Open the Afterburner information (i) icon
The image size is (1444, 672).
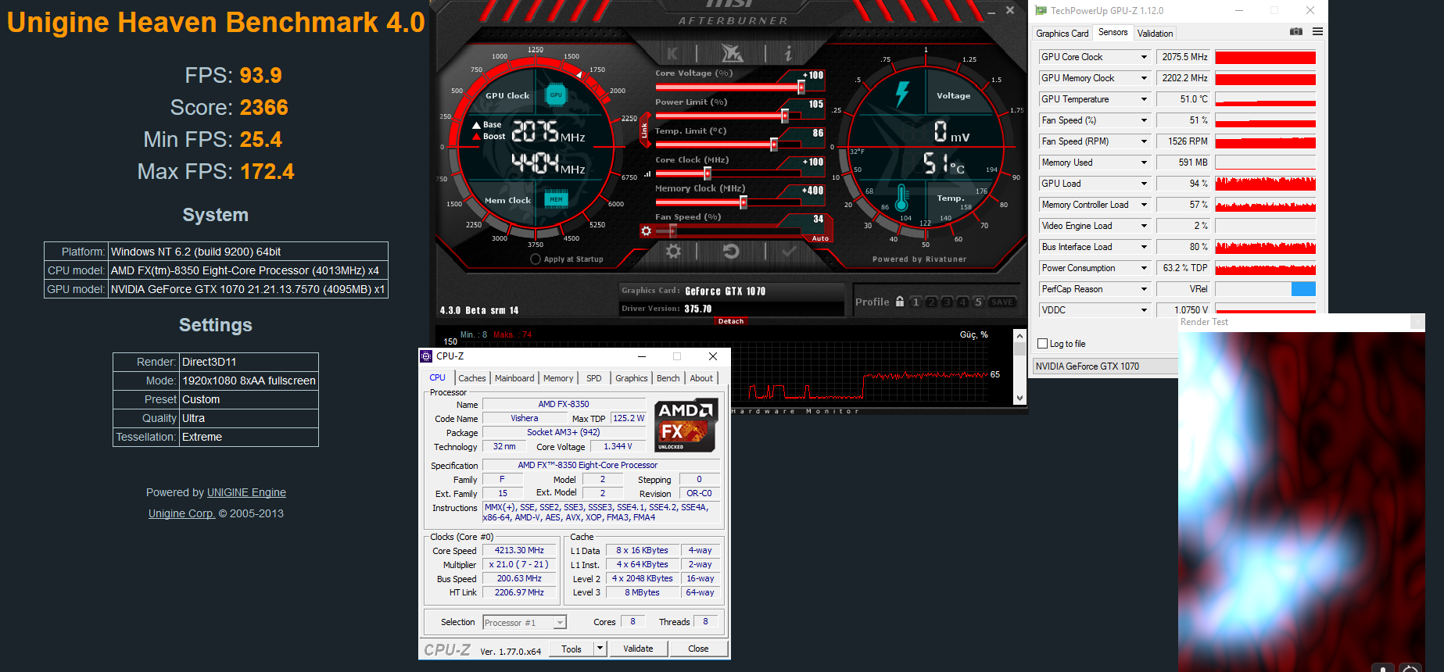(788, 53)
